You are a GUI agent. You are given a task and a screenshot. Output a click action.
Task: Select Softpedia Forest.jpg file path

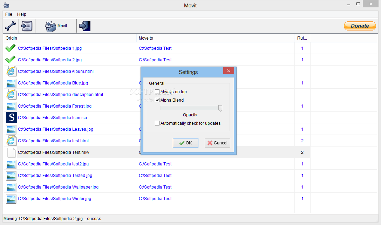pyautogui.click(x=55, y=106)
